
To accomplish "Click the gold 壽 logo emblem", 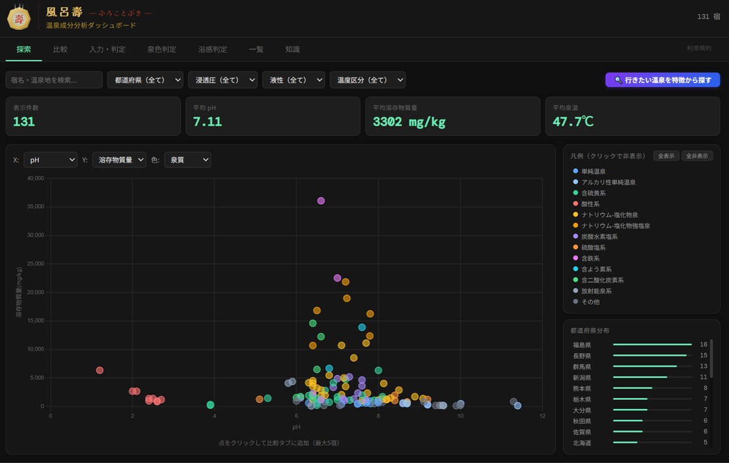I will click(x=19, y=18).
